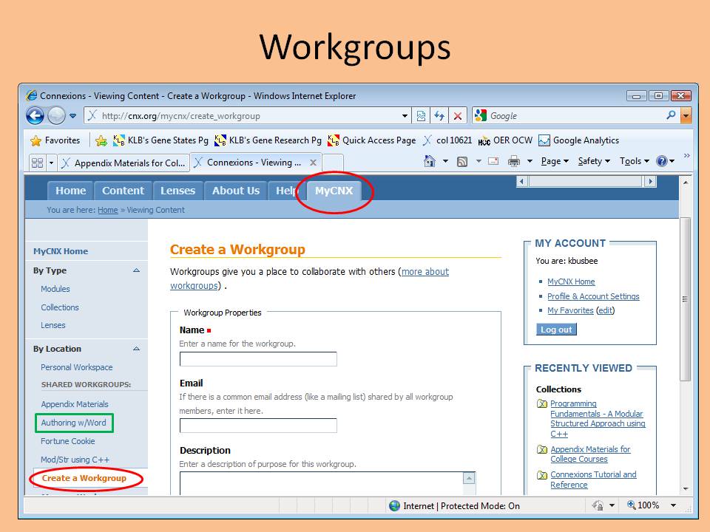Open the Page menu
Viewport: 710px width, 532px height.
click(555, 161)
